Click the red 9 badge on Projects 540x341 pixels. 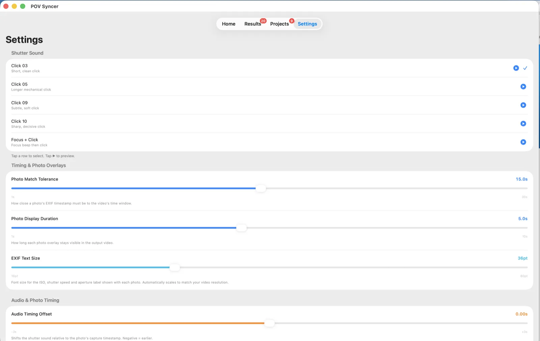coord(292,21)
